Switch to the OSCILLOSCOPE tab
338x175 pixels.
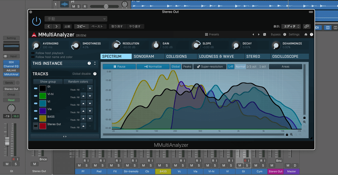[x=289, y=57]
